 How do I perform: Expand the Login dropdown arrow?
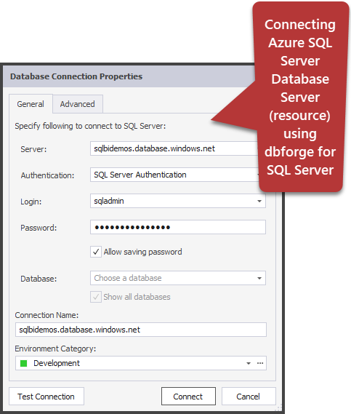259,202
